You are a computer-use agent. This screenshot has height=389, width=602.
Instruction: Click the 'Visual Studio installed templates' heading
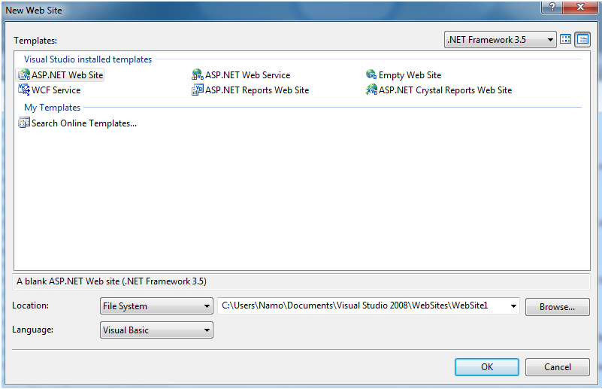tap(88, 59)
